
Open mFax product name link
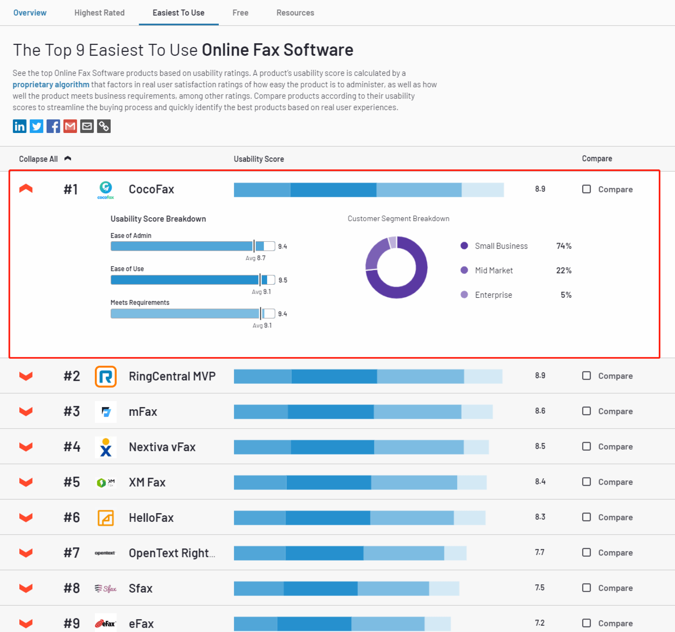tap(143, 411)
